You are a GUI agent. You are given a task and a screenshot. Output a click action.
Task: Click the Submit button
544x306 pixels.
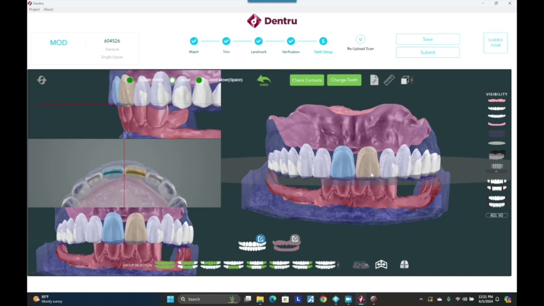[x=428, y=52]
